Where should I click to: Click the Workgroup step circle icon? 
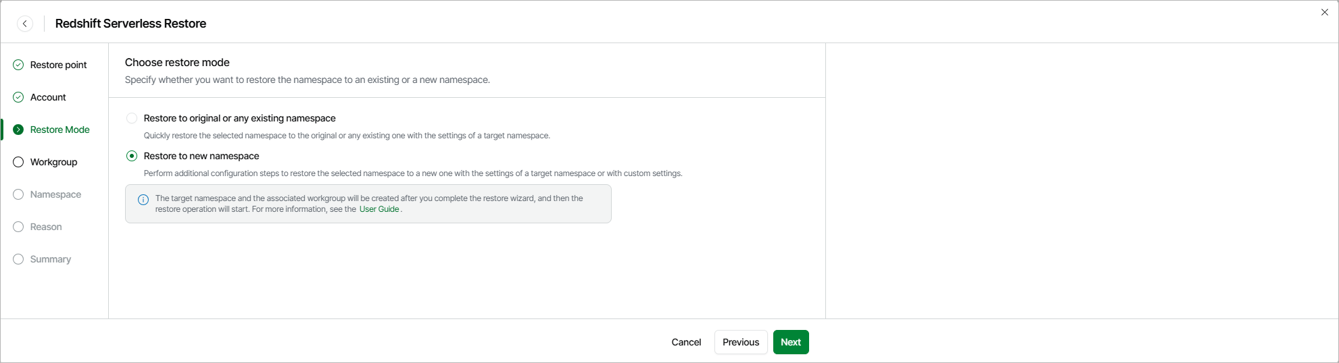point(18,162)
